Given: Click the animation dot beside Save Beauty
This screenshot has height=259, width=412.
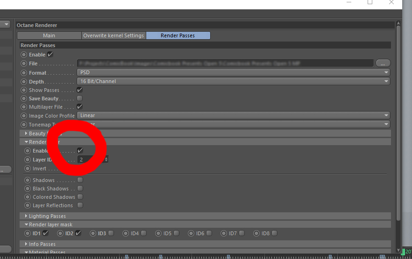Looking at the screenshot, I should [24, 98].
